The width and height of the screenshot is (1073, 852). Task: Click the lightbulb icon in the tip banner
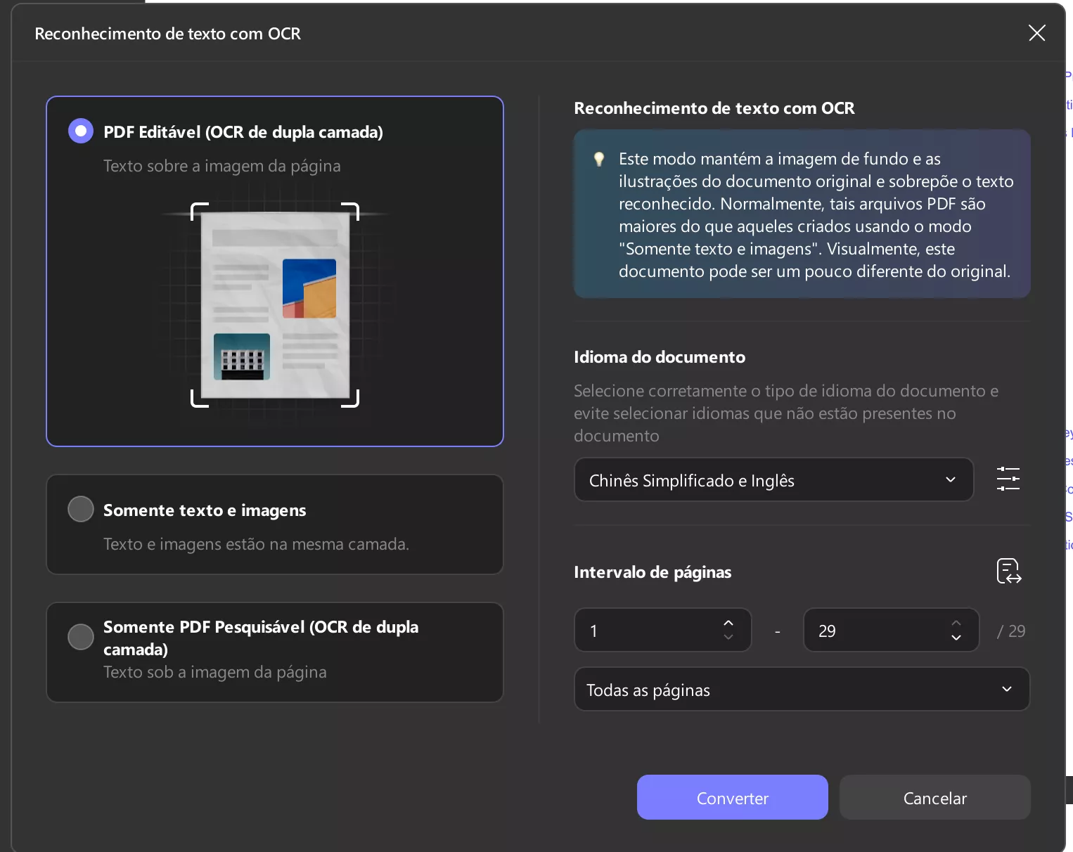(x=598, y=159)
